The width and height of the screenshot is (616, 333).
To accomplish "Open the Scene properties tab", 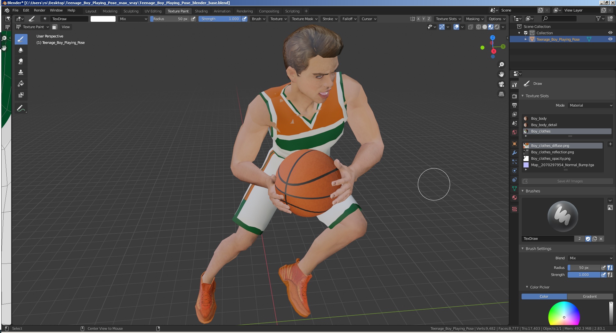I will click(515, 123).
